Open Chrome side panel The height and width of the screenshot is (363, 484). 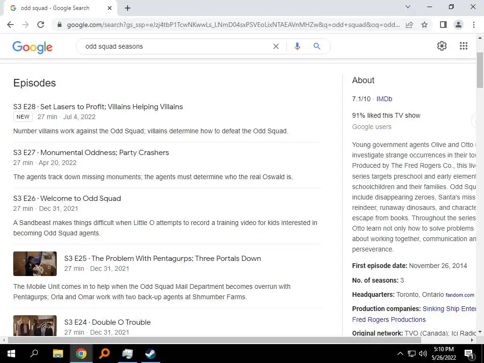pos(443,25)
